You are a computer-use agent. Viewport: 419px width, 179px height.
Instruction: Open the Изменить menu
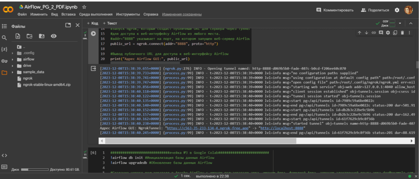point(39,14)
